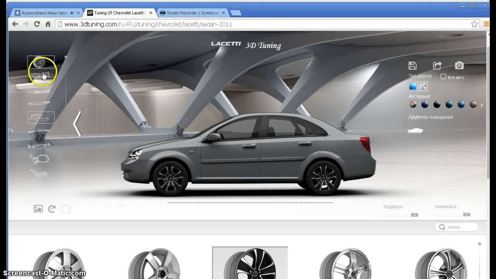Close the Screen Recorder tab

point(224,13)
